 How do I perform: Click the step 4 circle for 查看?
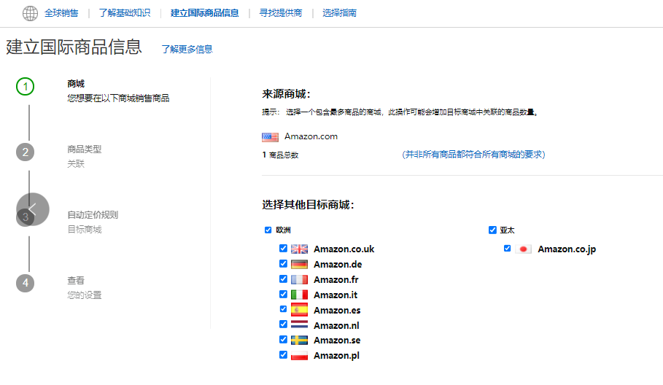coord(25,283)
